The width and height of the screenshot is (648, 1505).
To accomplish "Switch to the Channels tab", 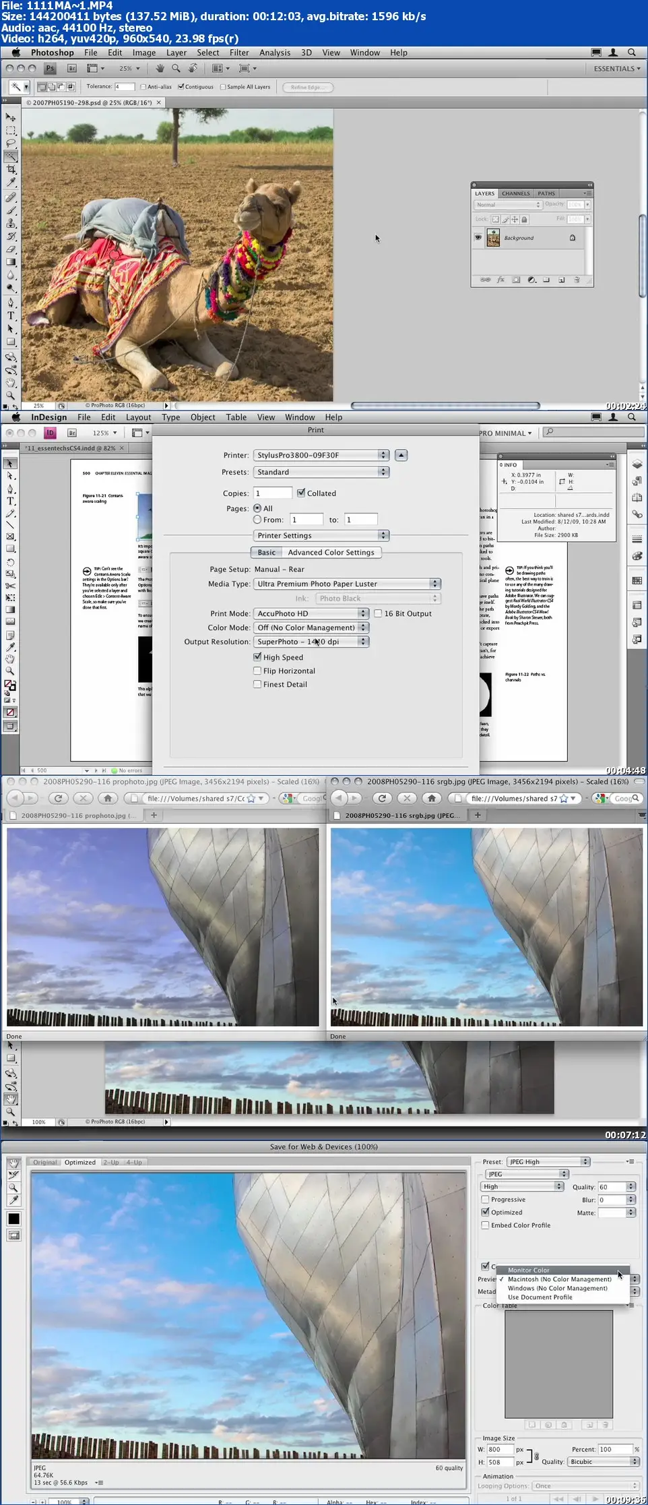I will point(516,193).
